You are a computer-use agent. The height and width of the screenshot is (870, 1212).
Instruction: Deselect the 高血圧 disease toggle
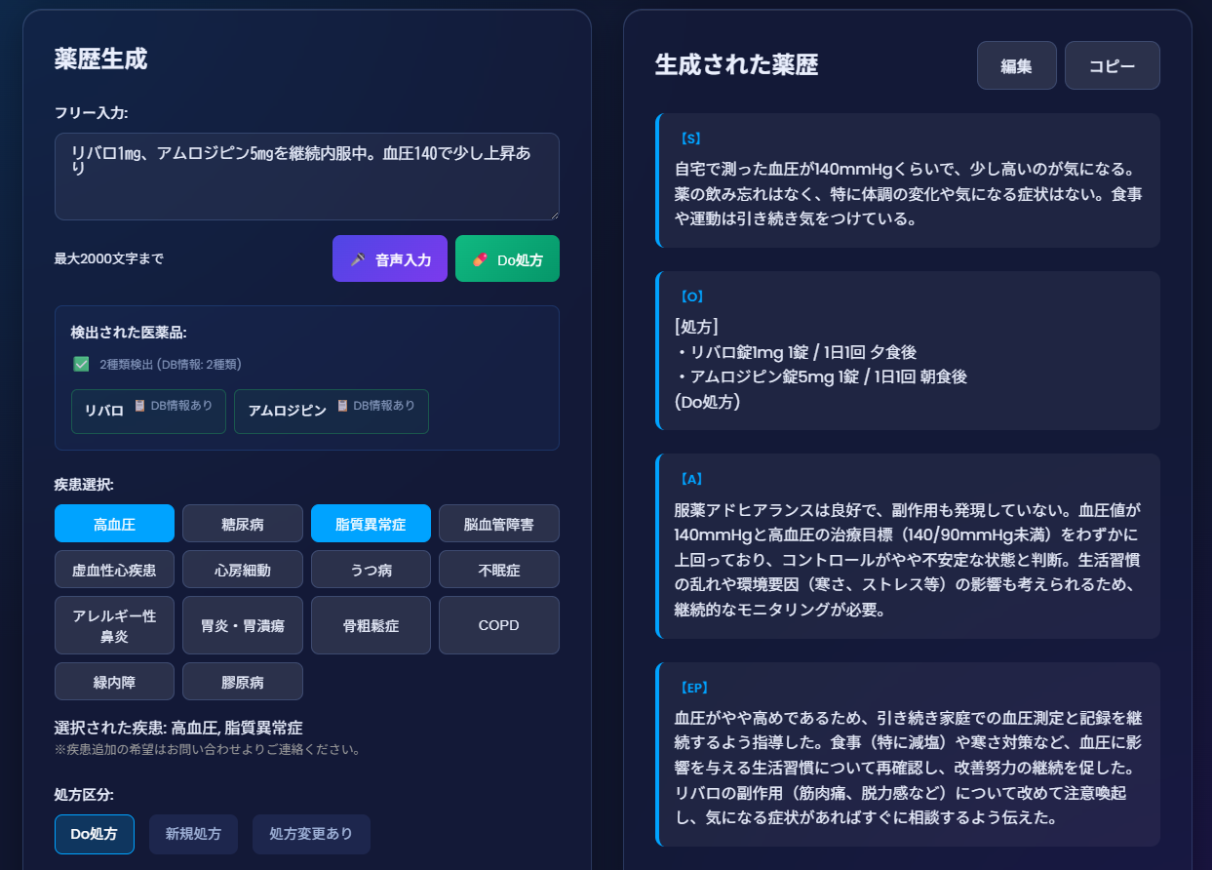pos(114,523)
